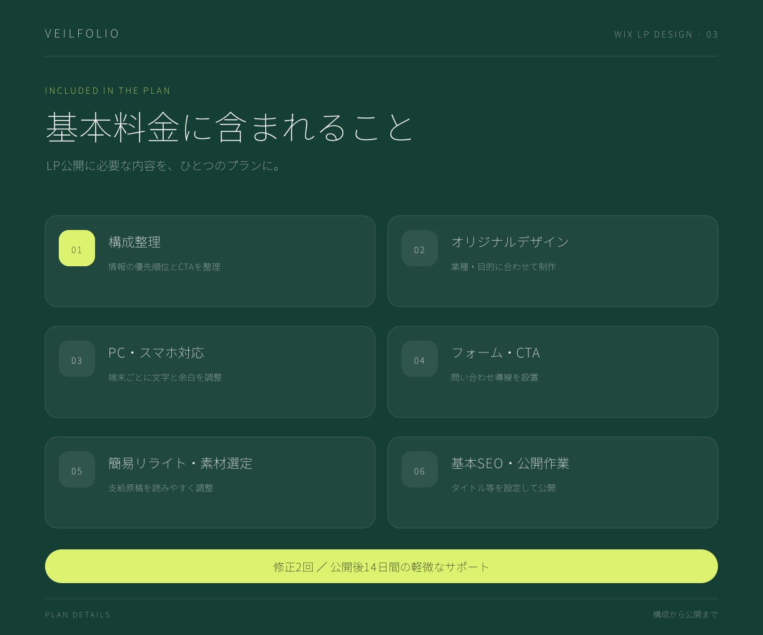Click the 01 number badge for 構成整理

point(77,248)
